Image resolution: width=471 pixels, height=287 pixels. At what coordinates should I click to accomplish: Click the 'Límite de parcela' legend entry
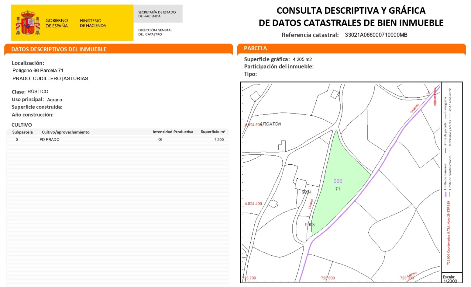click(445, 137)
